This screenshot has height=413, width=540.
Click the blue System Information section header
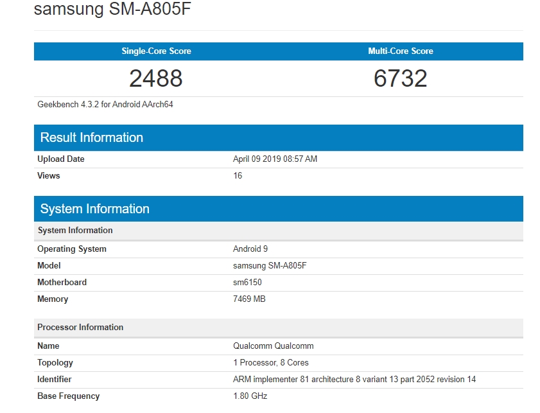[x=94, y=209]
